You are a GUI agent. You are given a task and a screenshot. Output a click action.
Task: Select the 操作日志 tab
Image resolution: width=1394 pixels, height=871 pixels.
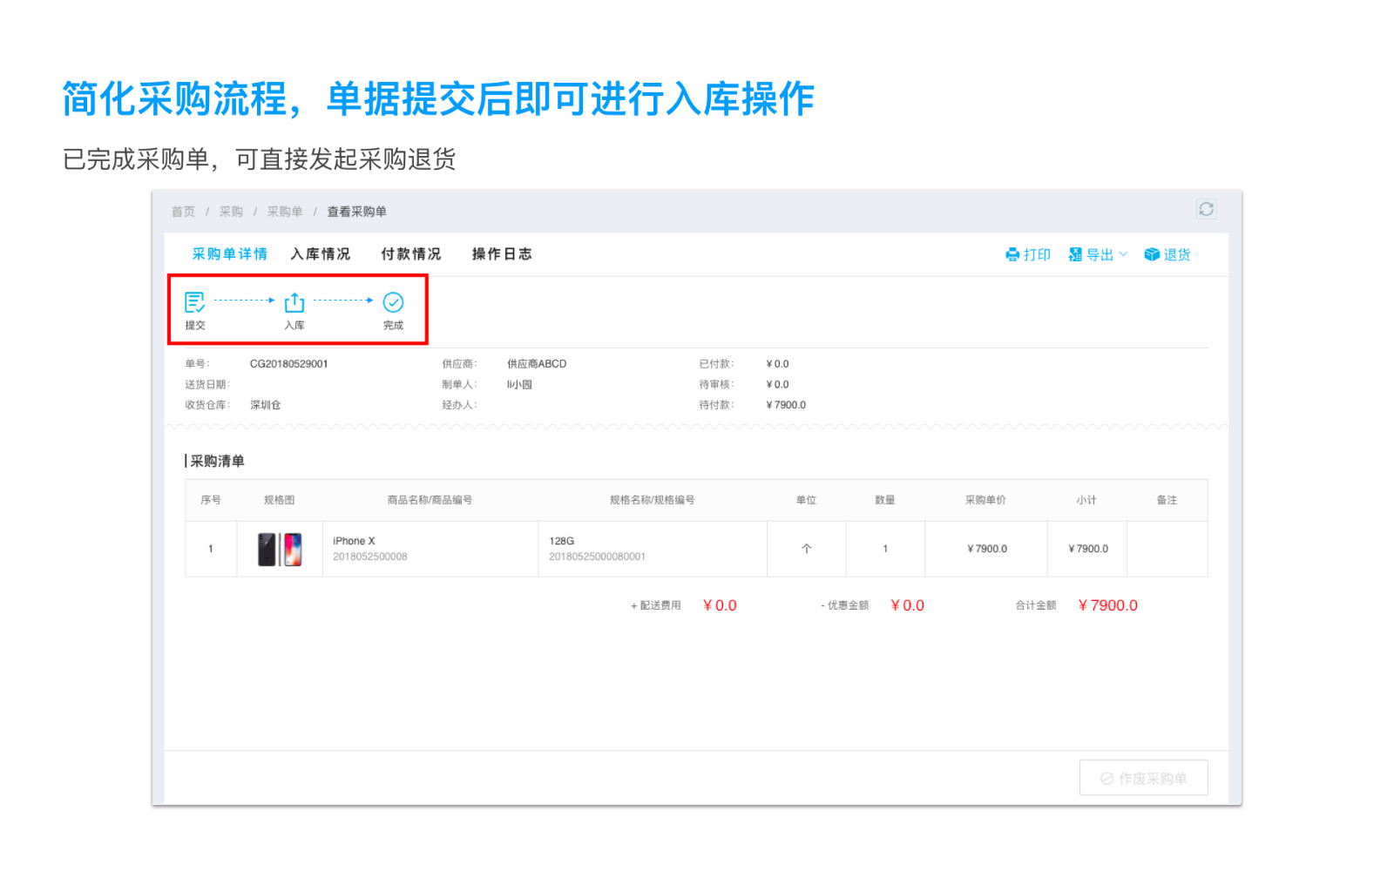pyautogui.click(x=502, y=254)
